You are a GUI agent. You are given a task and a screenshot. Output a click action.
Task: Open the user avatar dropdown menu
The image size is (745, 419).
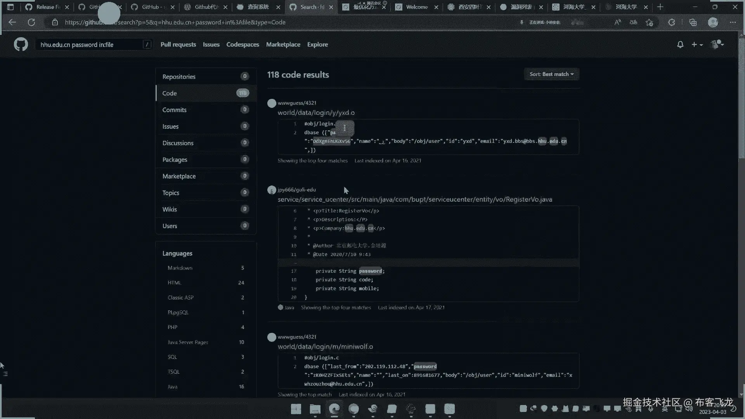[x=717, y=45]
